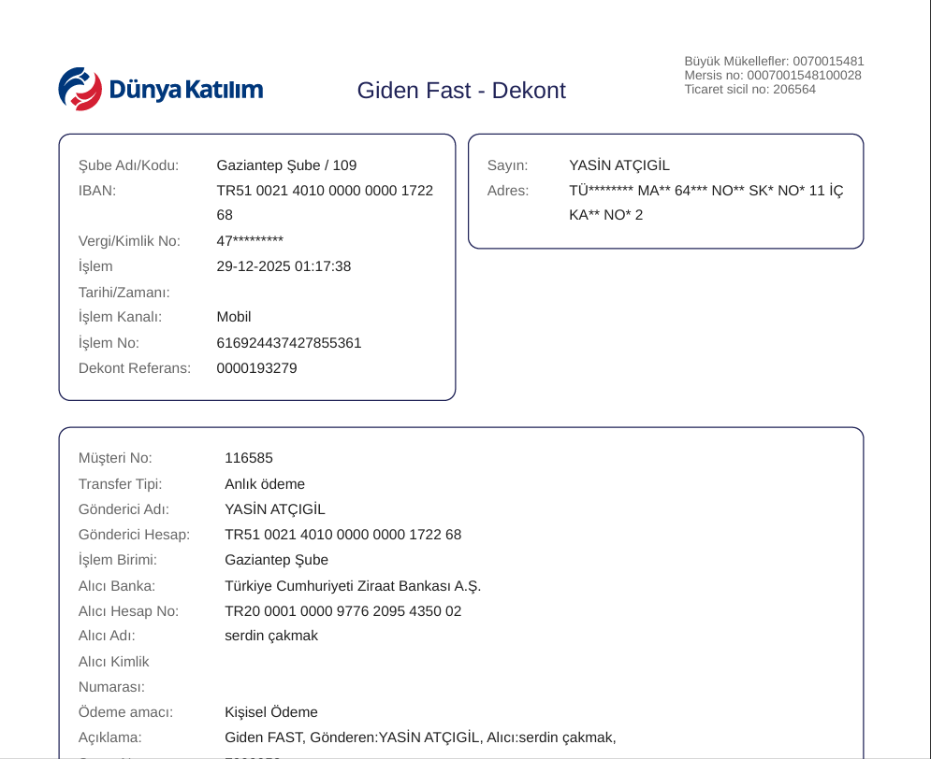This screenshot has height=759, width=931.
Task: Click 'Ticaret sicil no: 206564' text
Action: pyautogui.click(x=749, y=90)
